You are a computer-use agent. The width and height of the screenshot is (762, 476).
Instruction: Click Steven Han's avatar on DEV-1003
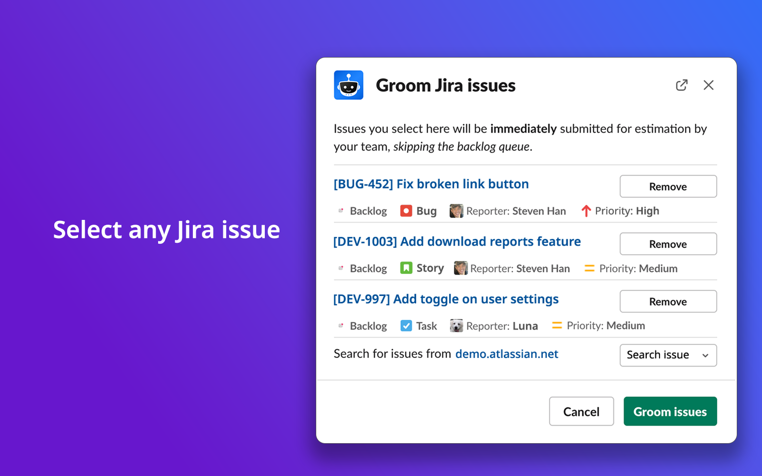[461, 268]
